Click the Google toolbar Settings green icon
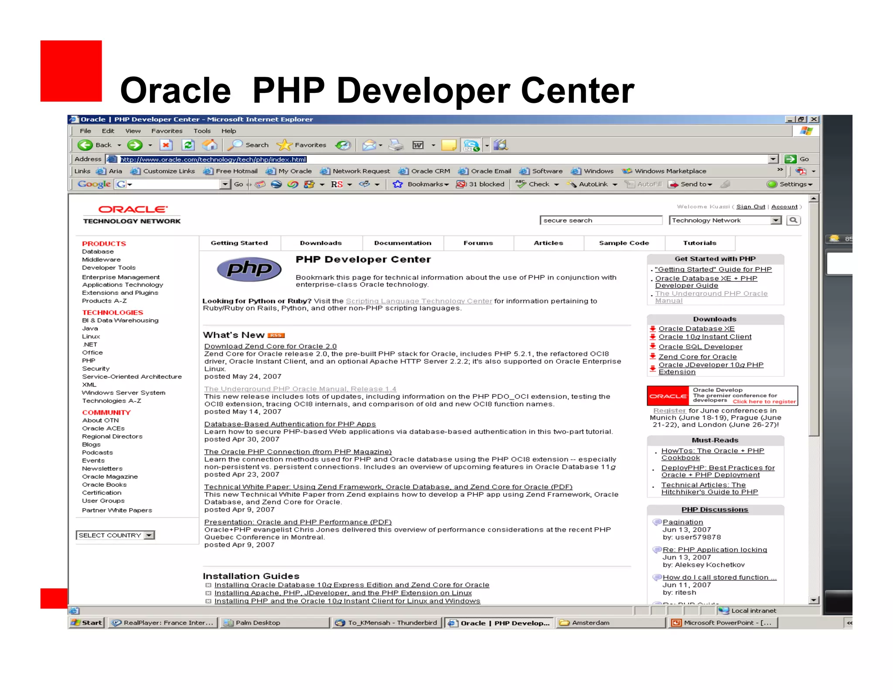The height and width of the screenshot is (690, 893). [x=772, y=184]
